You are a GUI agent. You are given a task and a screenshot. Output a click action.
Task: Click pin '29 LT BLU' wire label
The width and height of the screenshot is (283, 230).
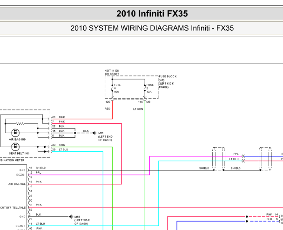point(60,149)
